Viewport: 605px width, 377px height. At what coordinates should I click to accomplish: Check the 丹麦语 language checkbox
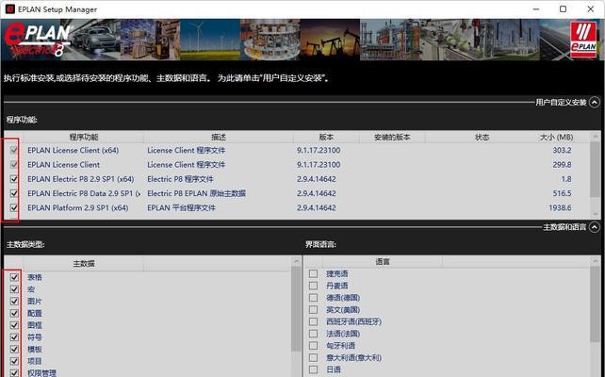pyautogui.click(x=313, y=286)
